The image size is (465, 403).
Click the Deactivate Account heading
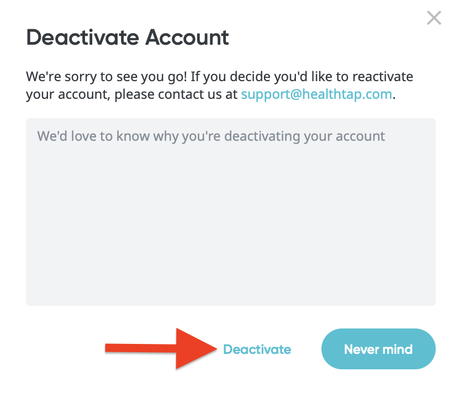pos(128,38)
